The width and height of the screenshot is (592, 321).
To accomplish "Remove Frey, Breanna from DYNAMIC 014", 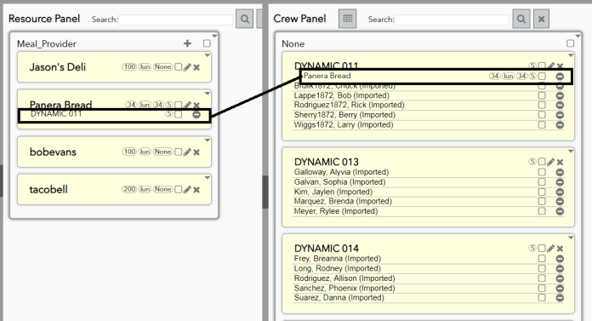I will click(x=560, y=259).
